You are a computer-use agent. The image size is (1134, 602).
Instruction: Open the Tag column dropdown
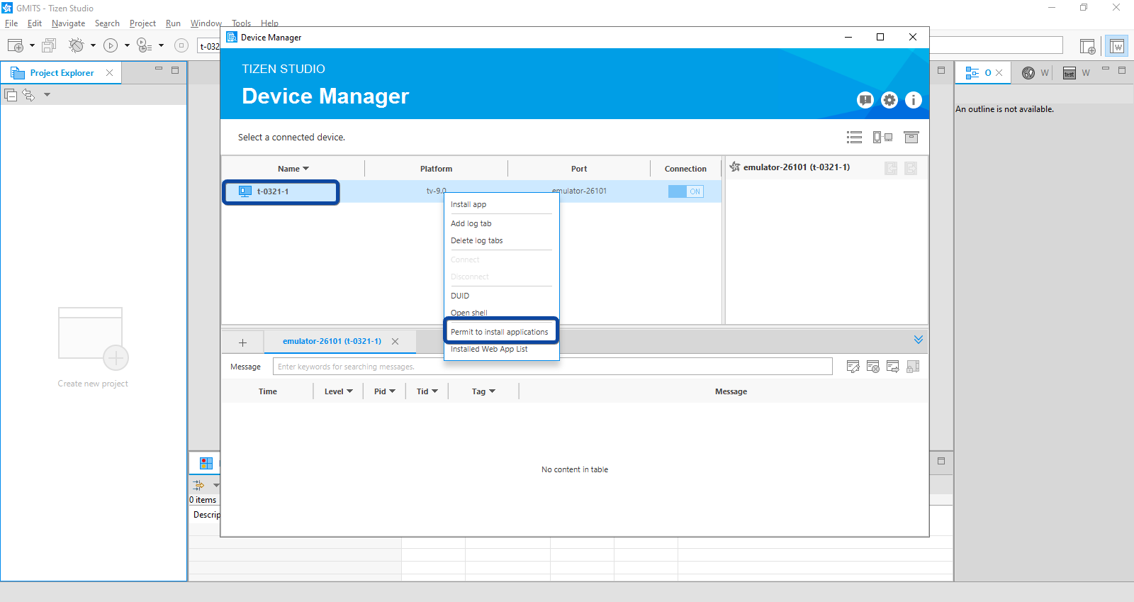point(492,391)
